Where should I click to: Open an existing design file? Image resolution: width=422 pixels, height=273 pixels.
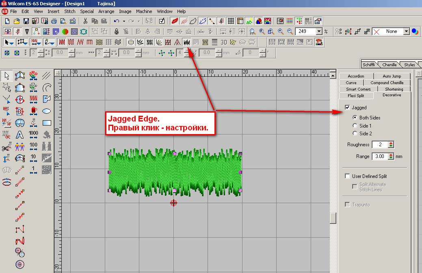[x=17, y=21]
